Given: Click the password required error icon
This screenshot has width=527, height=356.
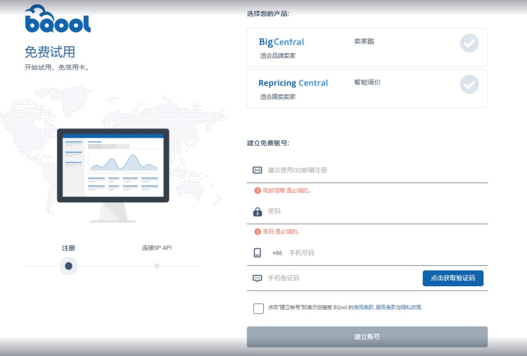Looking at the screenshot, I should click(257, 232).
